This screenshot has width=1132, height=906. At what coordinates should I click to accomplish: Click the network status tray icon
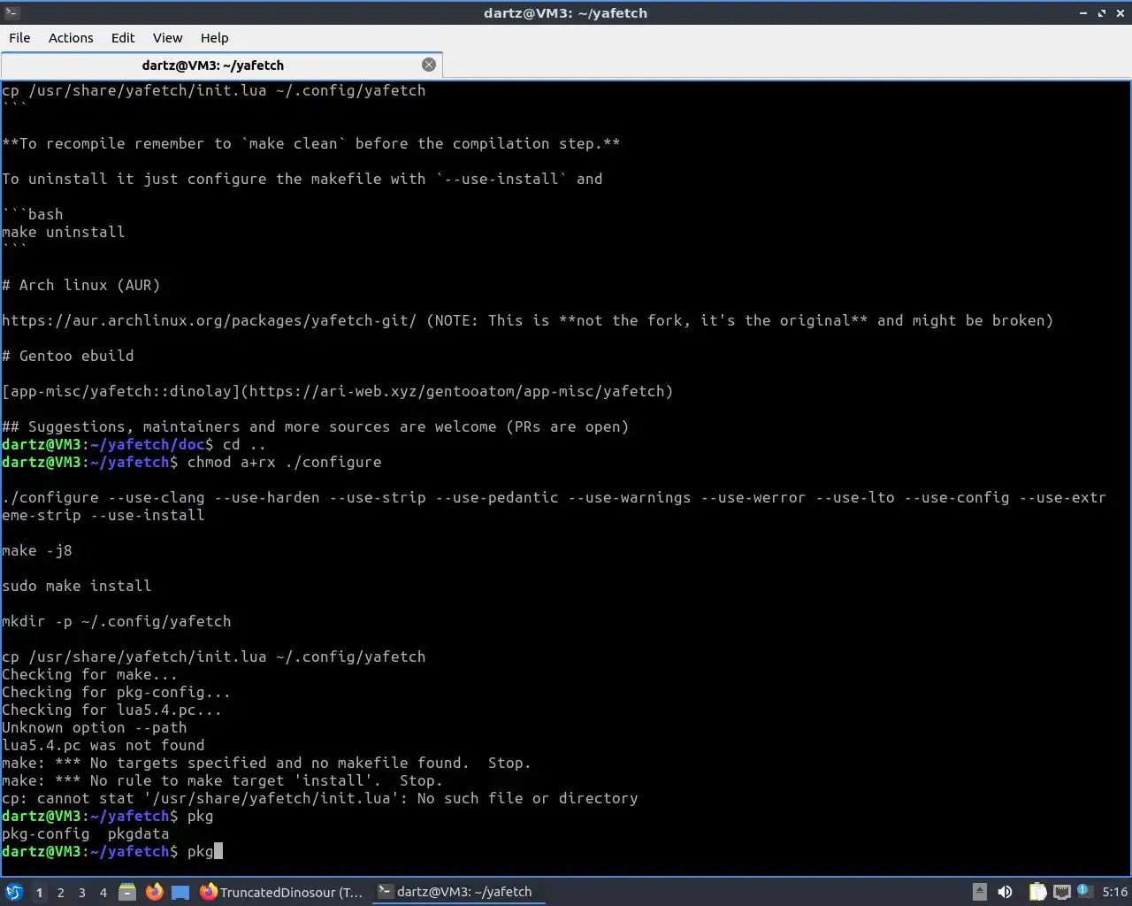tap(1062, 892)
